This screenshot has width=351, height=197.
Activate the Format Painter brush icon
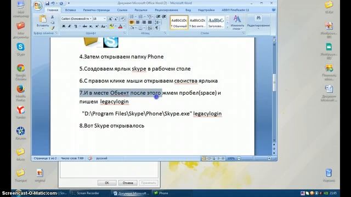(x=52, y=28)
